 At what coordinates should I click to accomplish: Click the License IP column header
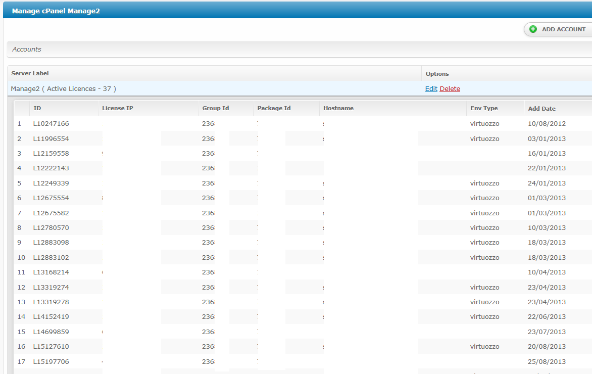coord(117,108)
